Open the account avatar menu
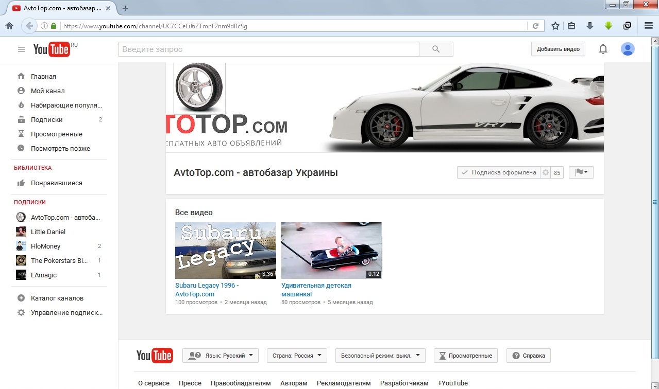This screenshot has width=659, height=389. 628,49
